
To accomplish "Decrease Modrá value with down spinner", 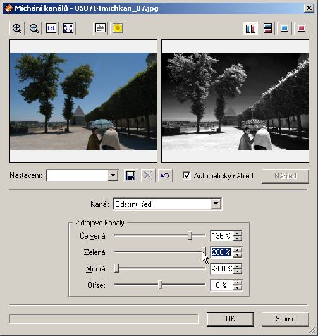I will coord(237,271).
